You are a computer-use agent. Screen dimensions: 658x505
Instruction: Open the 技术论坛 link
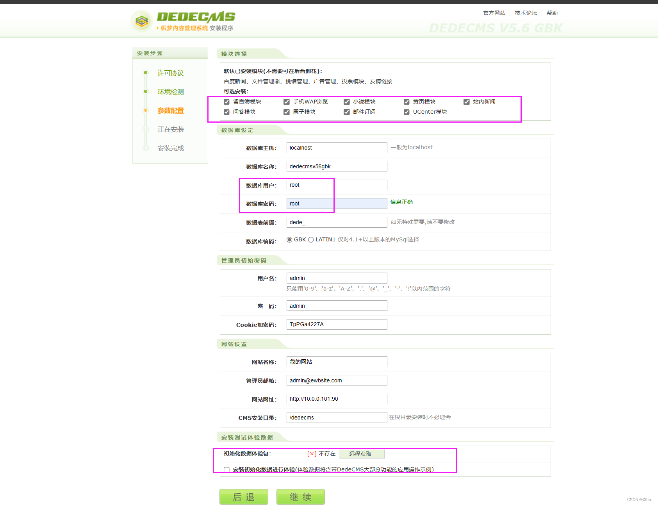tap(526, 13)
